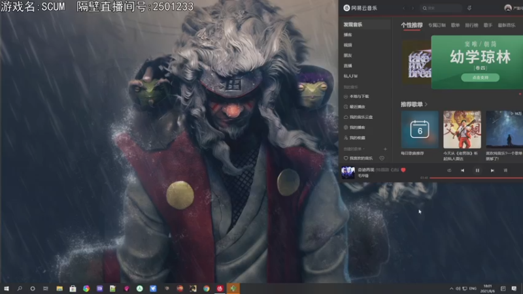Unlike the current song via red heart
This screenshot has width=523, height=294.
(403, 170)
